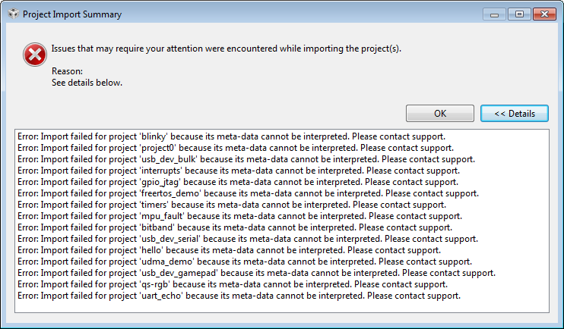Select the 'usb_dev_serial' error line
564x329 pixels.
248,239
